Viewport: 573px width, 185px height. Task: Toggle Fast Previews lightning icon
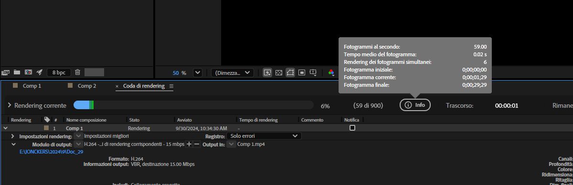267,72
